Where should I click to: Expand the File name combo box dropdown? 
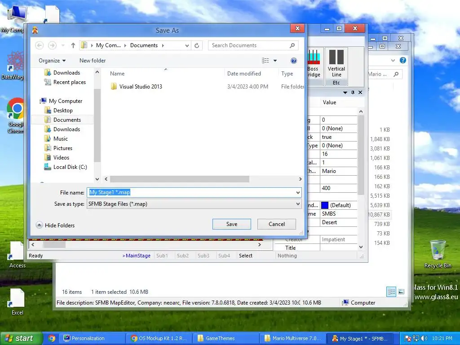(298, 192)
